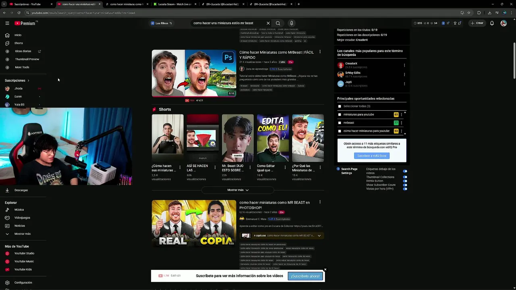Open 'Mr. Beast DIJO ESTO SOBRE' short
The height and width of the screenshot is (290, 516).
coord(238,138)
